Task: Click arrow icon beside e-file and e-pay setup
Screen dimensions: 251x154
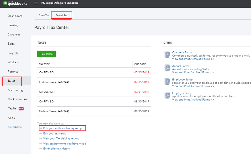Action: tap(41, 128)
